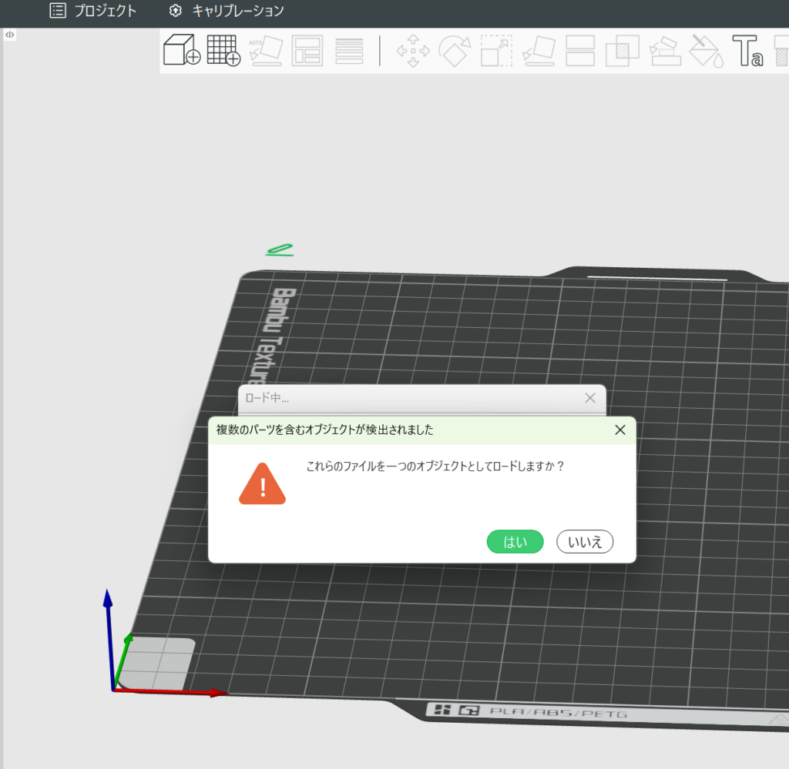Select the Rotate tool icon

point(455,50)
